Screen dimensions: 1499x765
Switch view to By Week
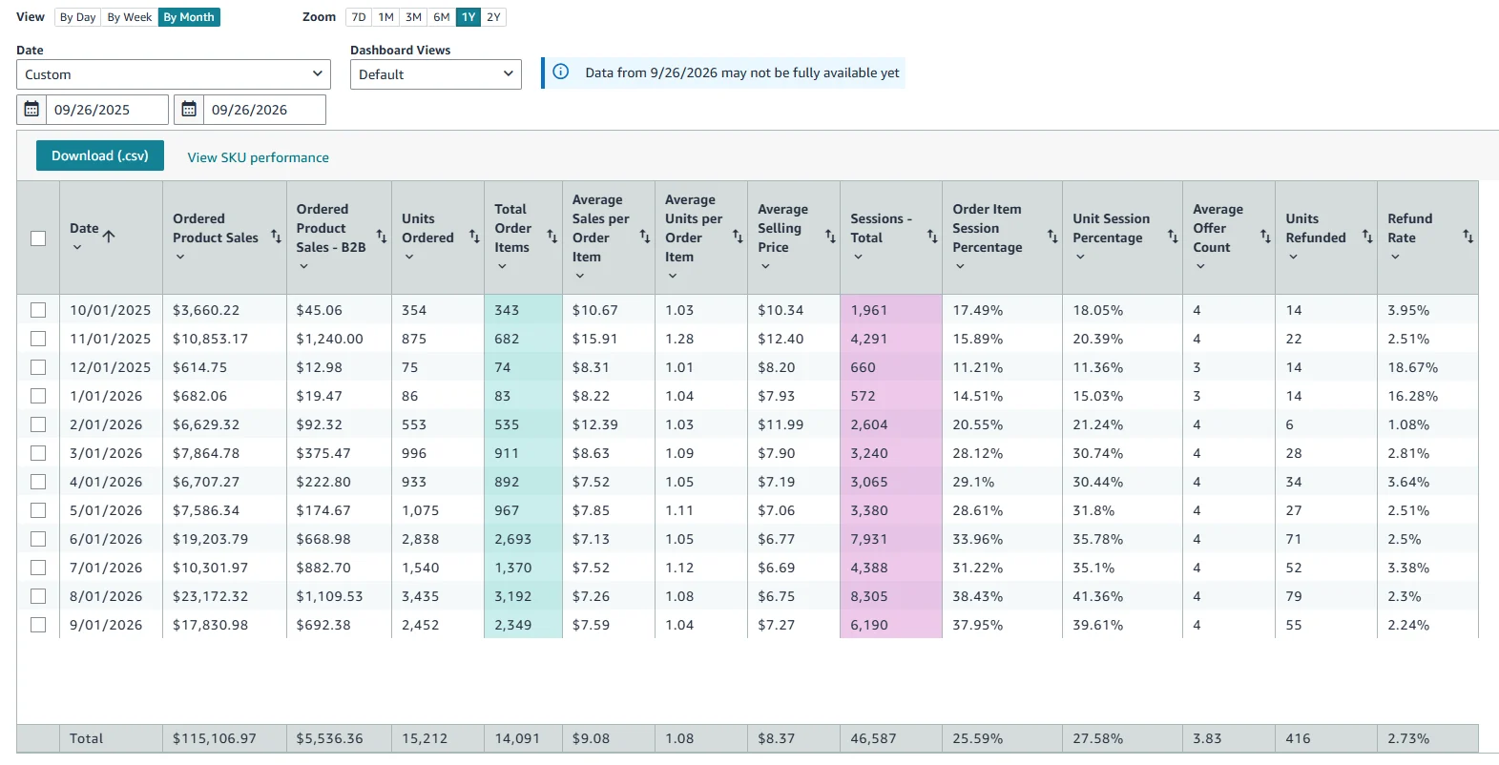130,17
